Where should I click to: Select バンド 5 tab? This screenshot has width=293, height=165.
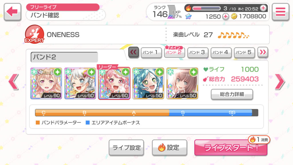click(x=244, y=53)
